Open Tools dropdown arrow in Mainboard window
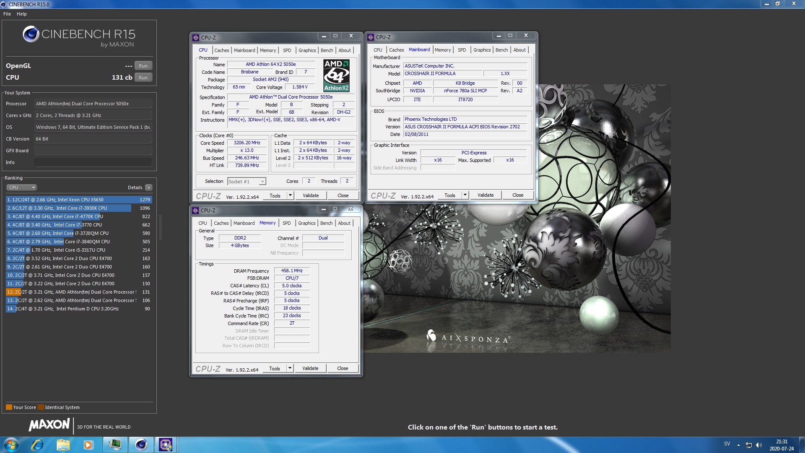Screen dimensions: 805x453 (x=465, y=195)
